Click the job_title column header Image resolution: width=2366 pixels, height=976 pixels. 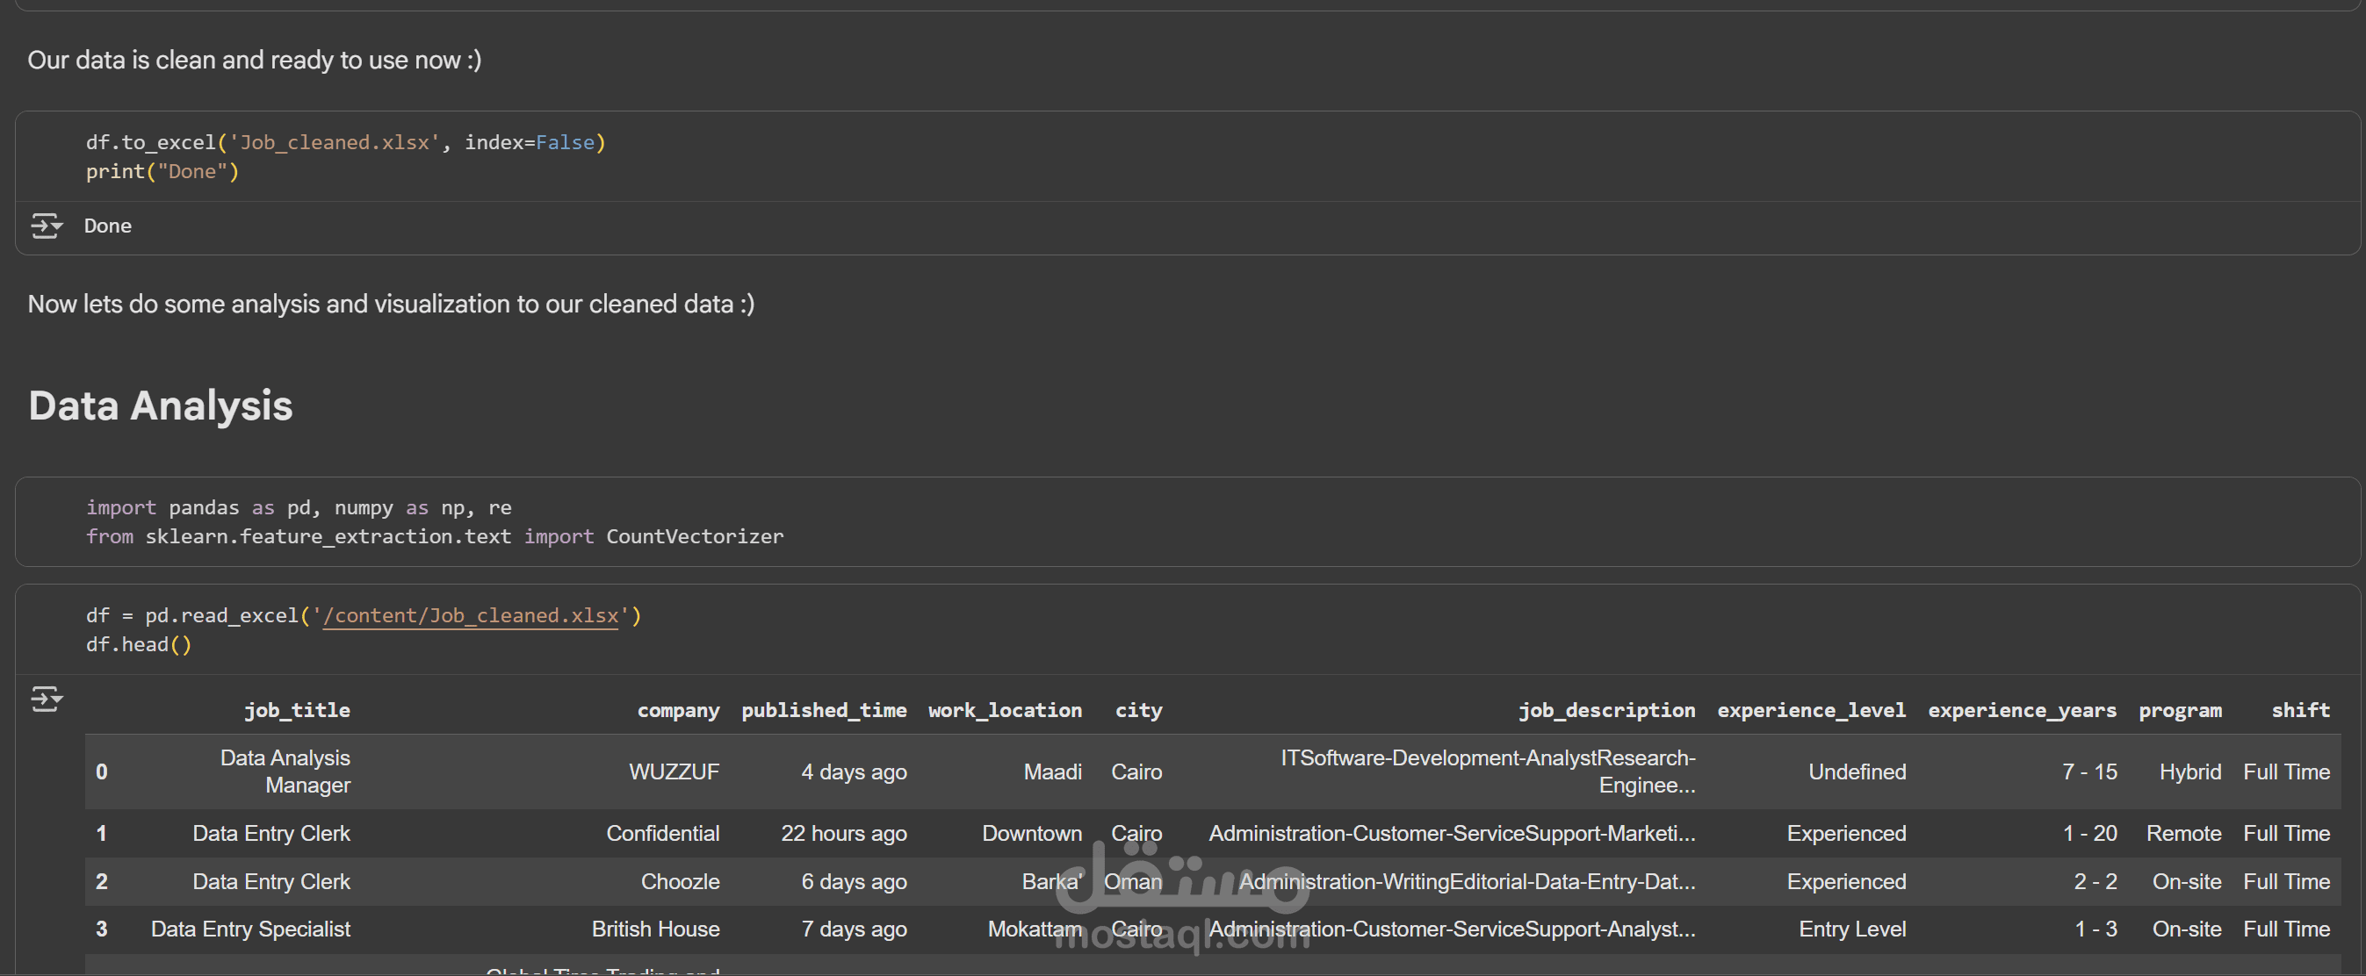tap(297, 711)
